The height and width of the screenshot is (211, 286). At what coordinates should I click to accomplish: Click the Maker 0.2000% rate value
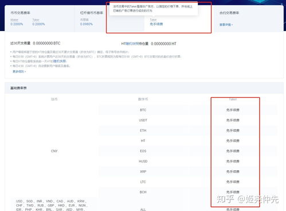click(17, 24)
